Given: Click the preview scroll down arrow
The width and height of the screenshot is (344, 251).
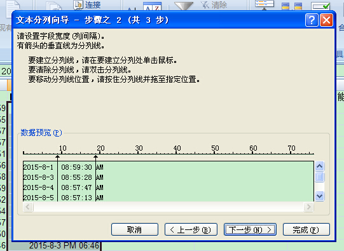Looking at the screenshot, I should 319,196.
